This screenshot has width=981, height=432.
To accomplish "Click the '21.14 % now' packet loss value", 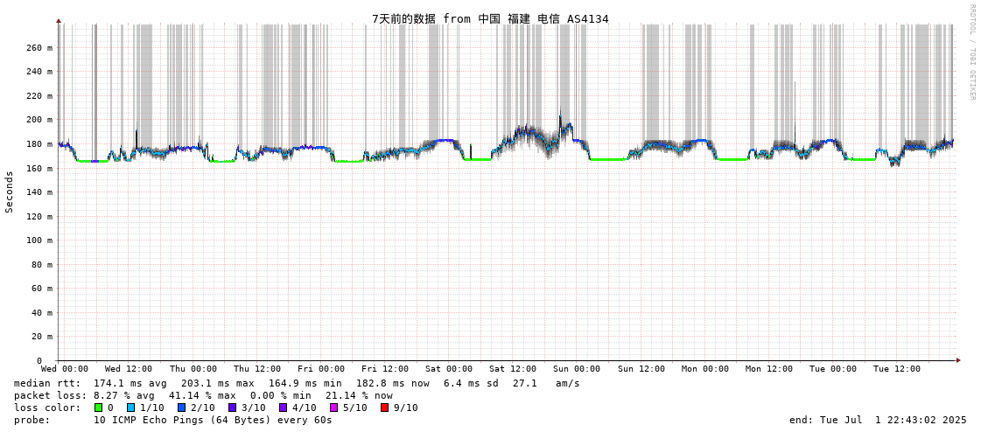I will [x=359, y=396].
